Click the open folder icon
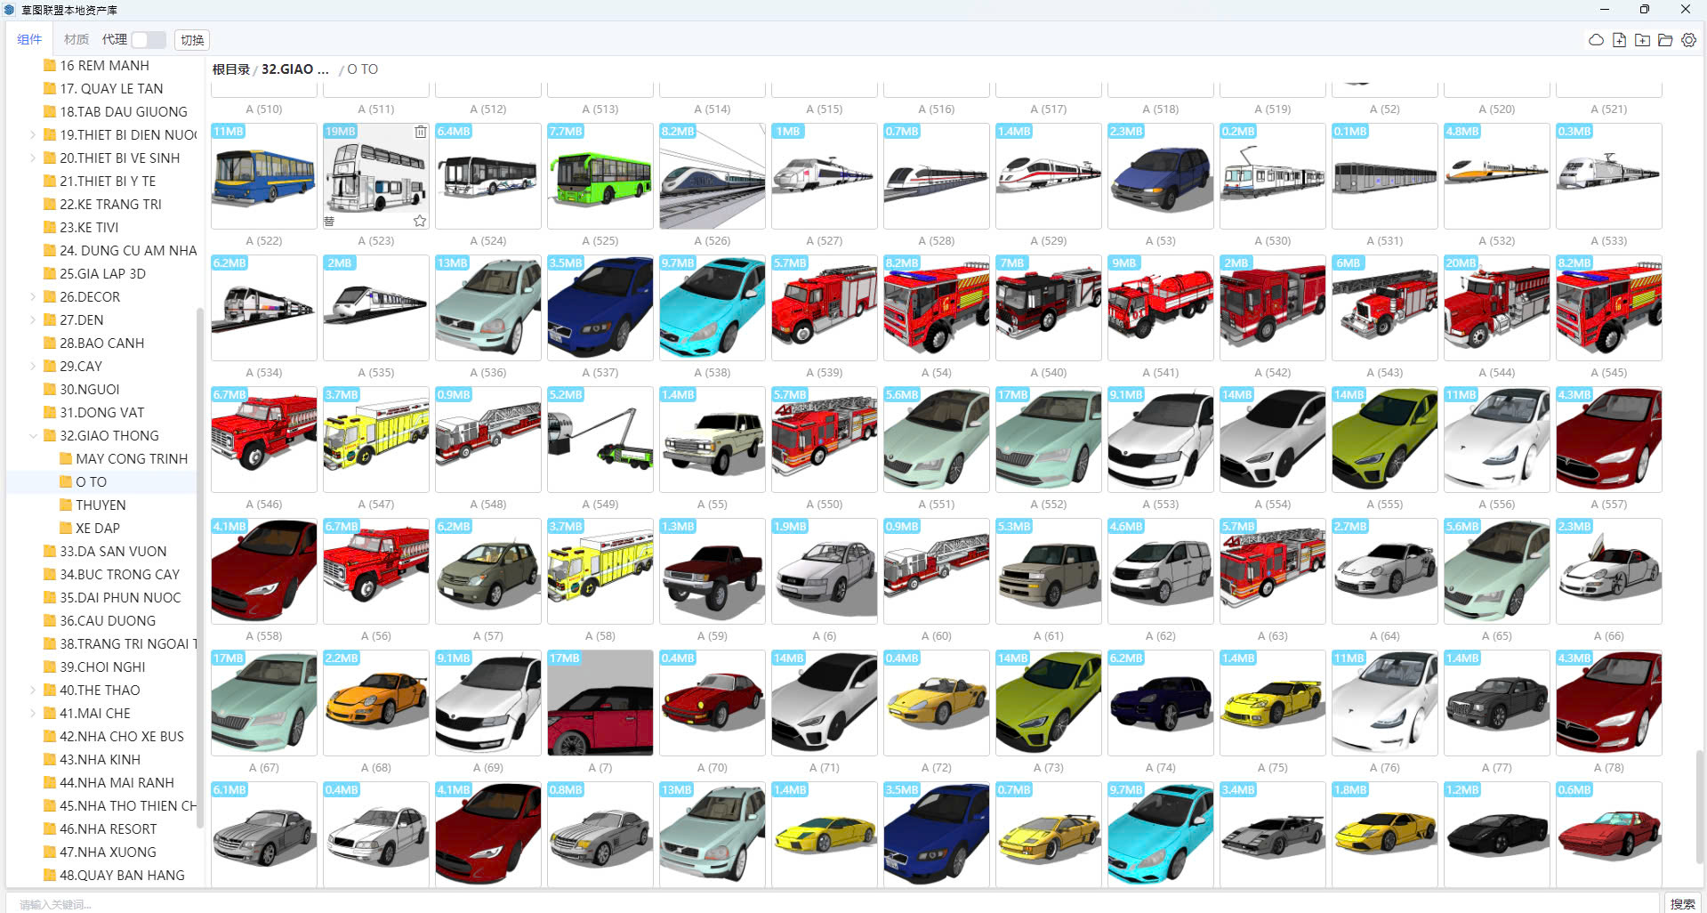The width and height of the screenshot is (1707, 913). pyautogui.click(x=1665, y=40)
